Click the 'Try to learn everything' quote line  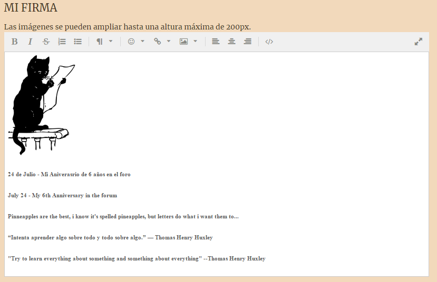coord(137,259)
